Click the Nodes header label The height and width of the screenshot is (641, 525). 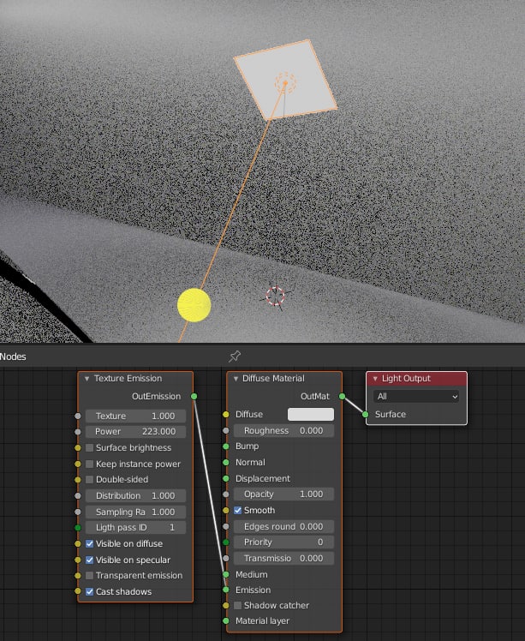(x=13, y=356)
